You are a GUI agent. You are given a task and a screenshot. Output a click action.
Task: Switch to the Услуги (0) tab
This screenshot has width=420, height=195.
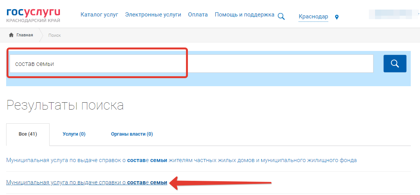(x=74, y=134)
